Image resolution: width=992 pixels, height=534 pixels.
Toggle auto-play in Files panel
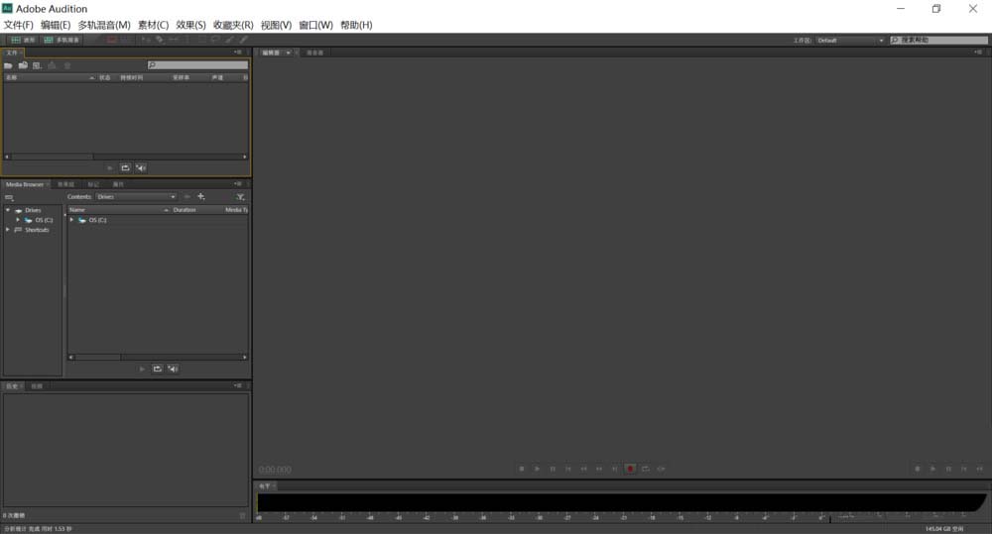(141, 168)
